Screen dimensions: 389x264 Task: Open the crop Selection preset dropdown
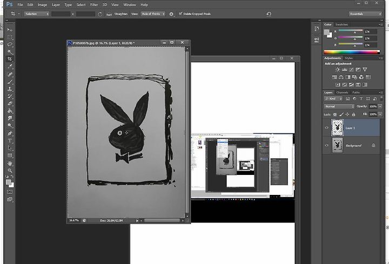[37, 14]
